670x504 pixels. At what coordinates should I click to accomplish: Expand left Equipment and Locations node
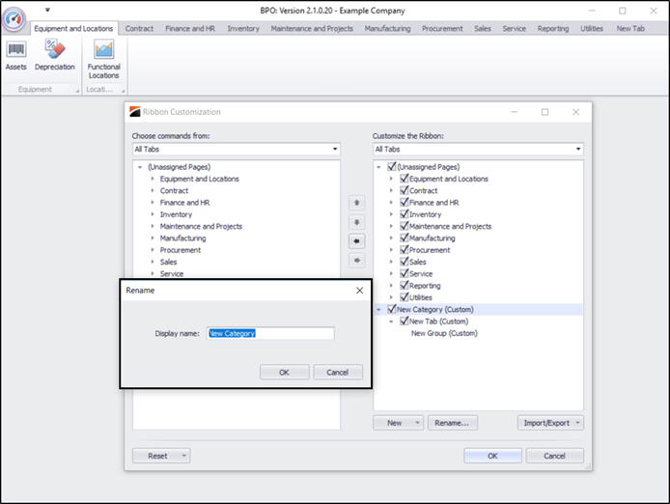click(153, 179)
